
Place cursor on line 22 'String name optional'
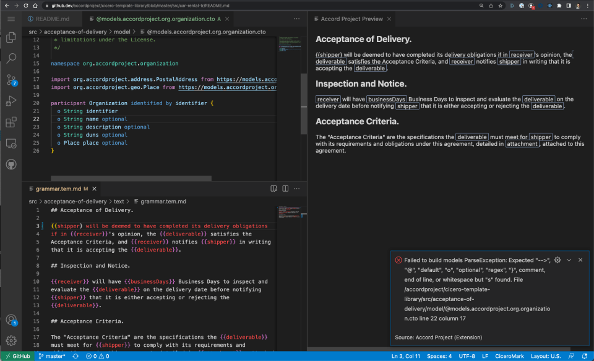(x=95, y=119)
